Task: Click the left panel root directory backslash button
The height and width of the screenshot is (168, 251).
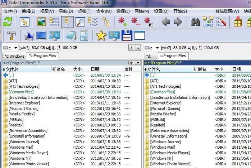Action: point(131,48)
